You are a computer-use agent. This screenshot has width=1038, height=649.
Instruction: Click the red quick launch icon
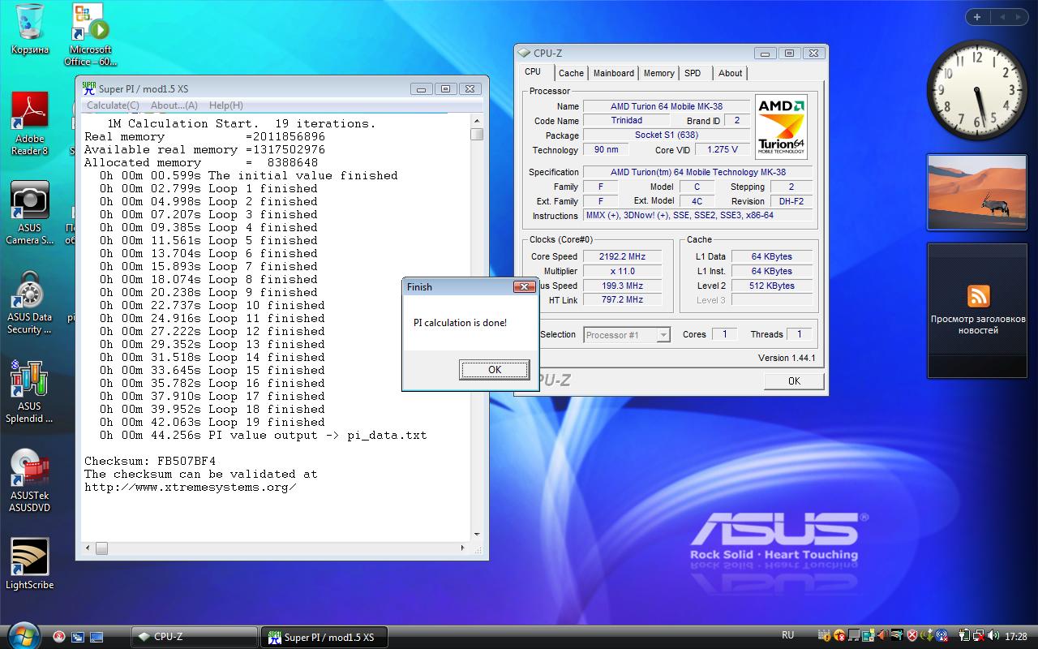[x=59, y=637]
